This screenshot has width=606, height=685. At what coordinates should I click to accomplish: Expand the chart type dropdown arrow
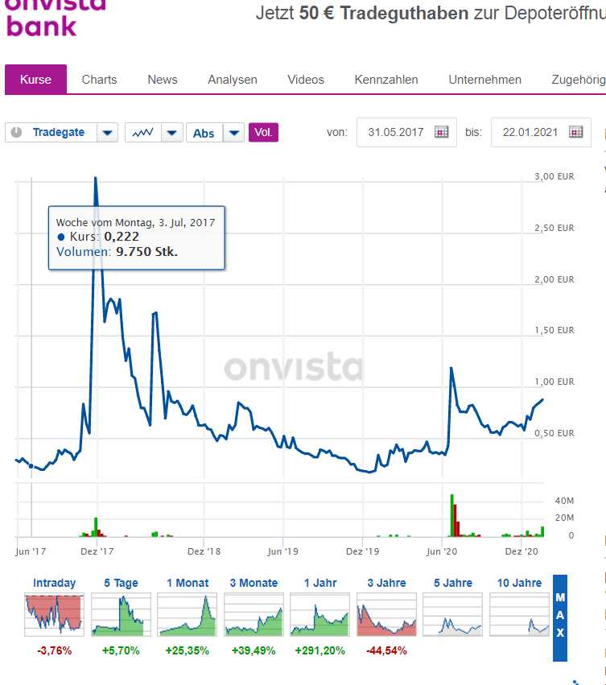coord(172,133)
